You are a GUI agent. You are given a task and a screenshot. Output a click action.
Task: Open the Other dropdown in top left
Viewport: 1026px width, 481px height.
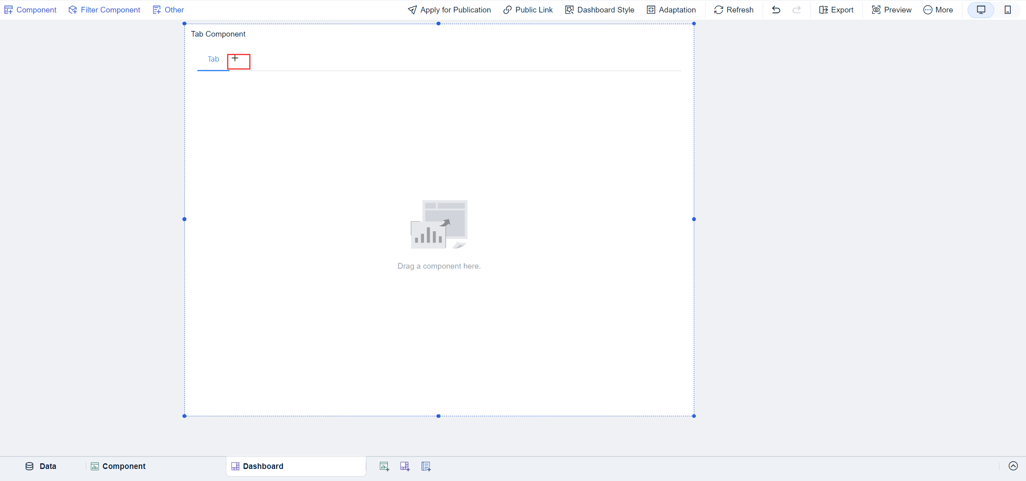coord(168,10)
